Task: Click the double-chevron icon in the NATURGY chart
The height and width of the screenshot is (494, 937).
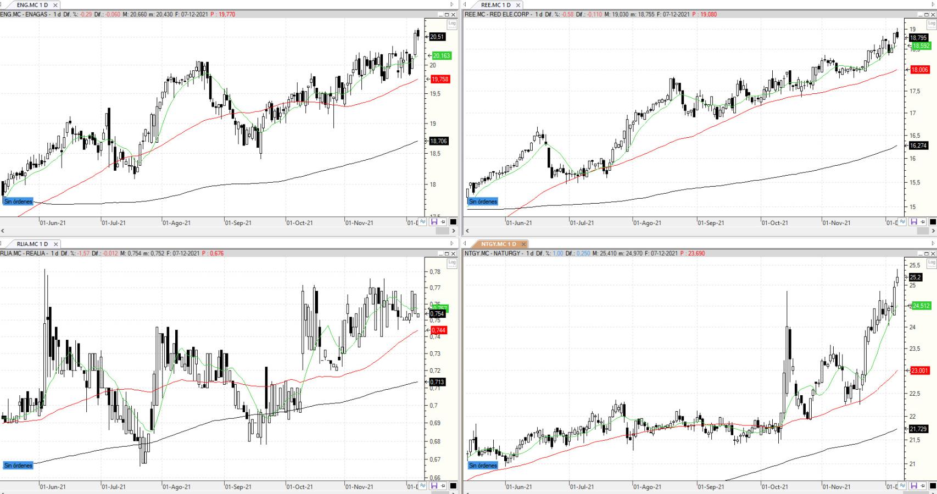Action: click(x=904, y=486)
